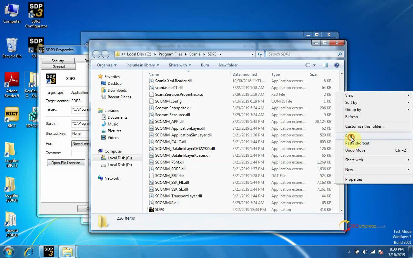Click the Explorer Forward navigation button
The width and height of the screenshot is (413, 258).
click(105, 54)
